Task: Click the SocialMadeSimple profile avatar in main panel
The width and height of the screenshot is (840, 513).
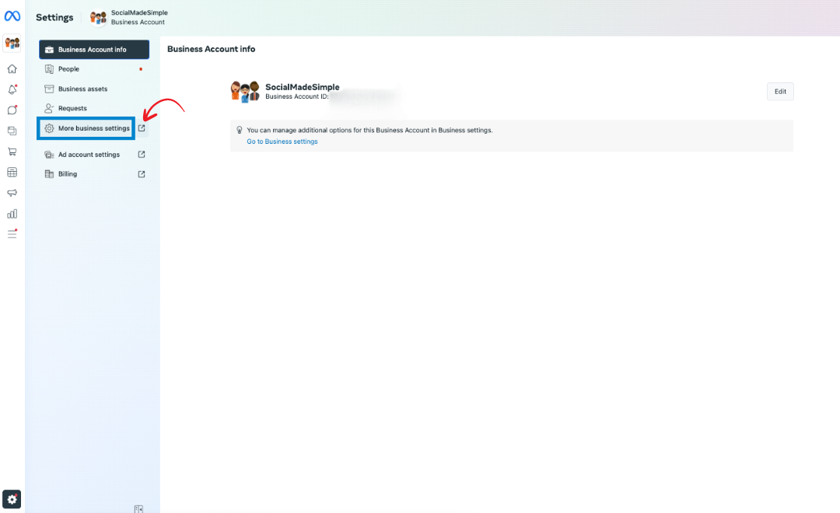Action: click(x=245, y=91)
